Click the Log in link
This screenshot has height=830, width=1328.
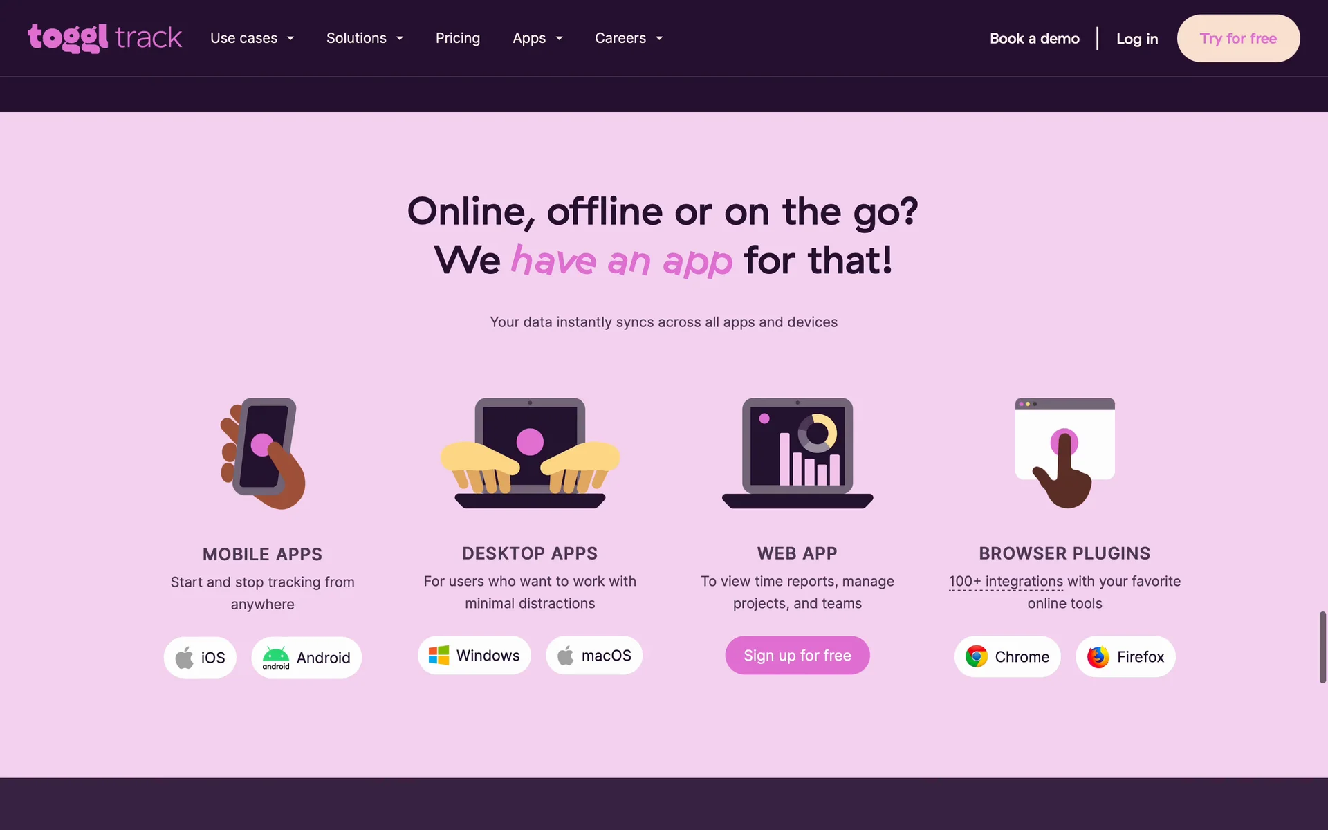tap(1137, 38)
